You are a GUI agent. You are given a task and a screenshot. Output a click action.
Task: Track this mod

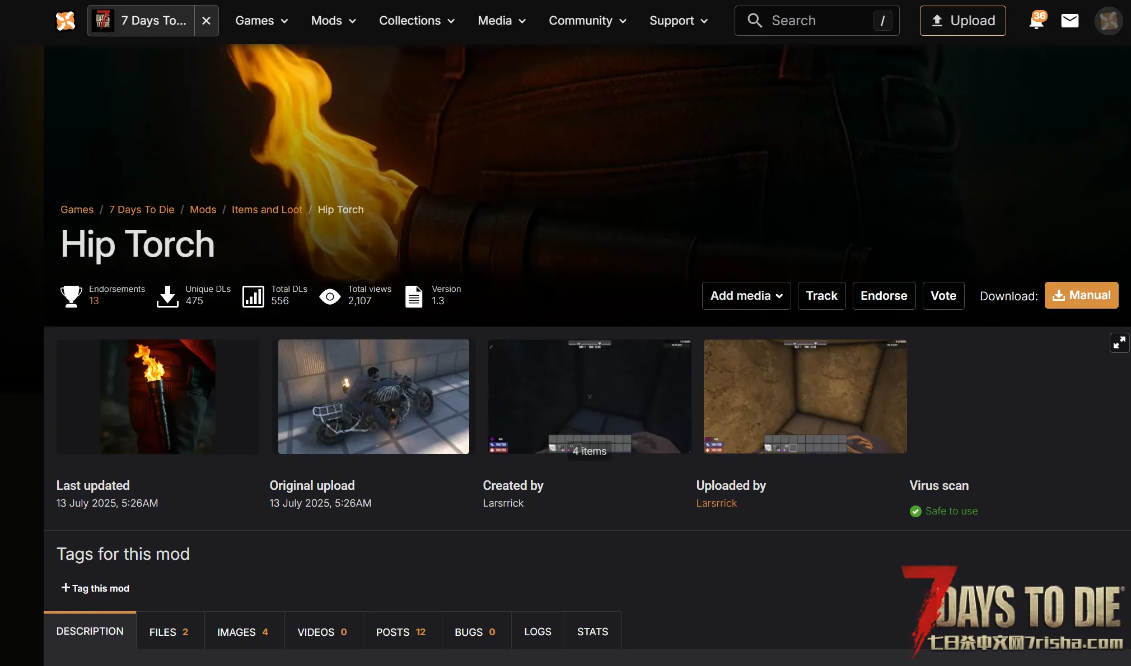click(x=821, y=296)
